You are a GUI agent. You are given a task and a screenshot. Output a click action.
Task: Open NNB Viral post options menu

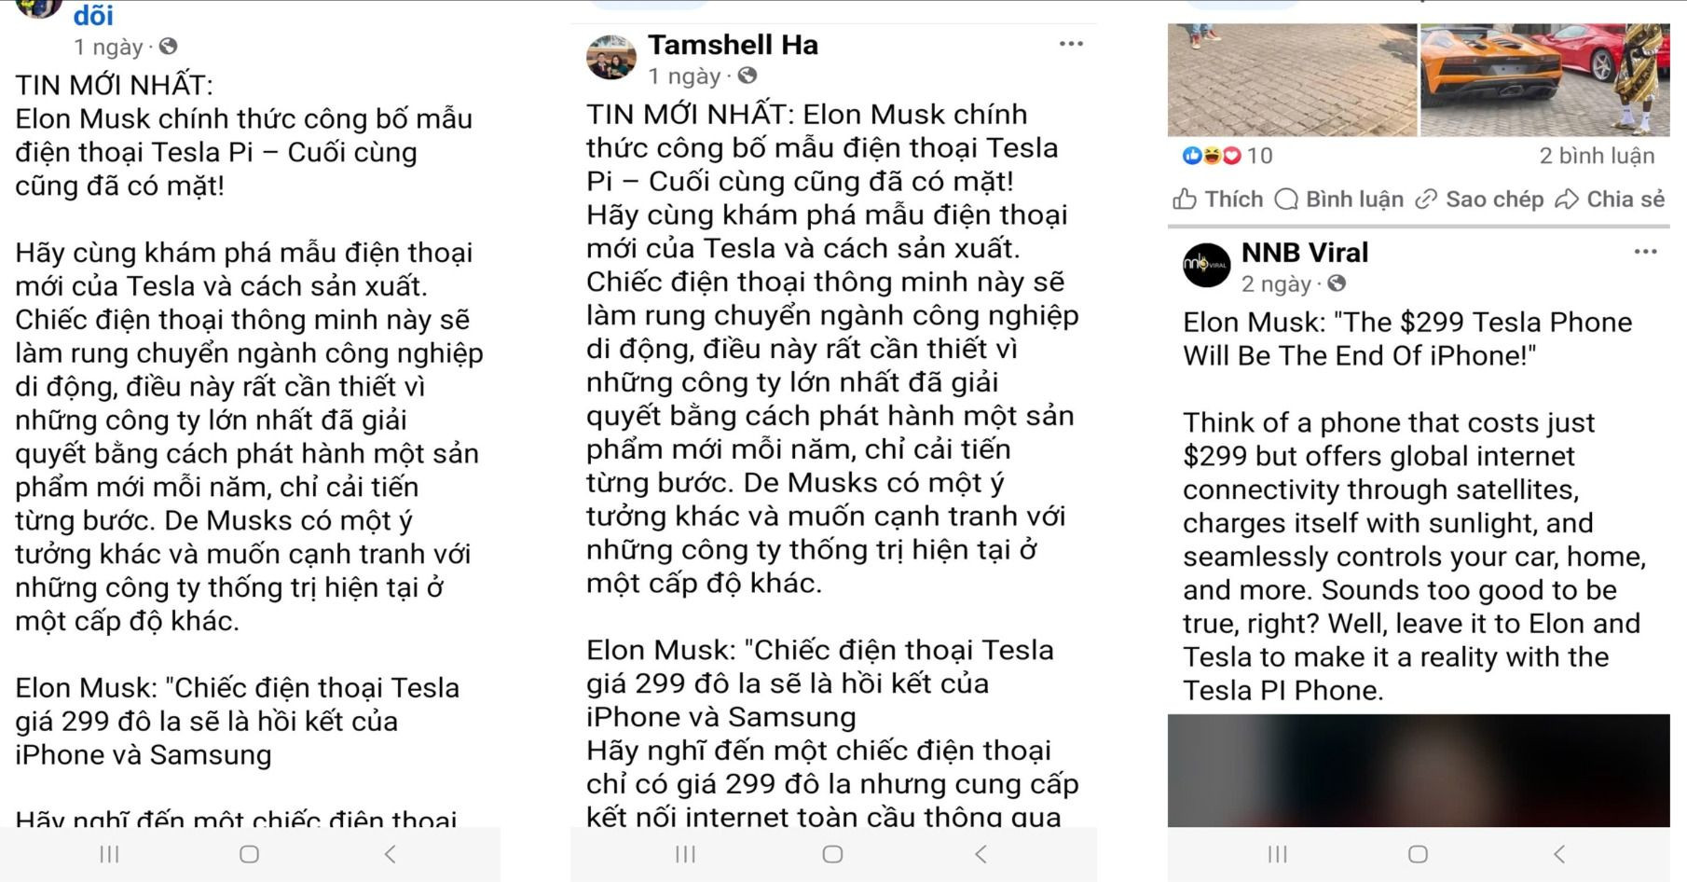pyautogui.click(x=1645, y=252)
